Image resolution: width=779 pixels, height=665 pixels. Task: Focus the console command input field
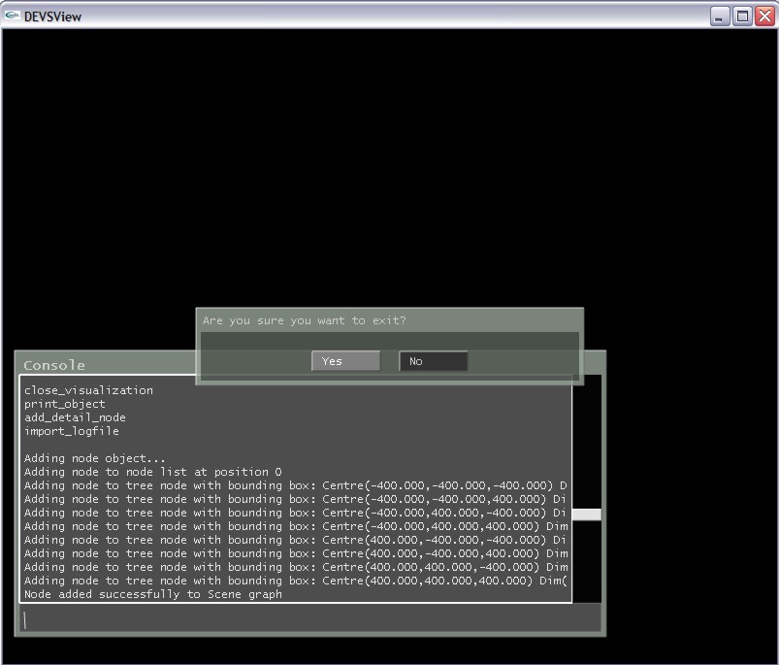click(x=310, y=619)
